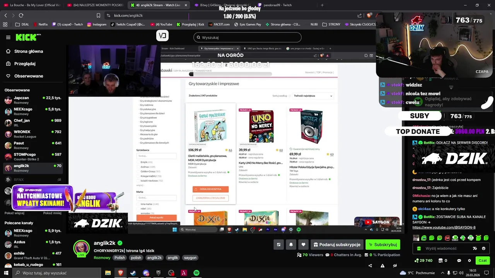Open followed channel Japczan
495x278 pixels.
point(33,100)
